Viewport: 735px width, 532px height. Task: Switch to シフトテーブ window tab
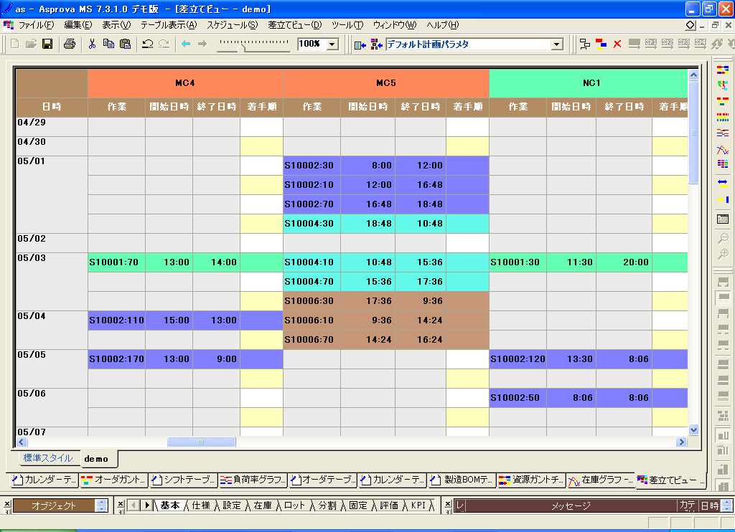pos(184,480)
